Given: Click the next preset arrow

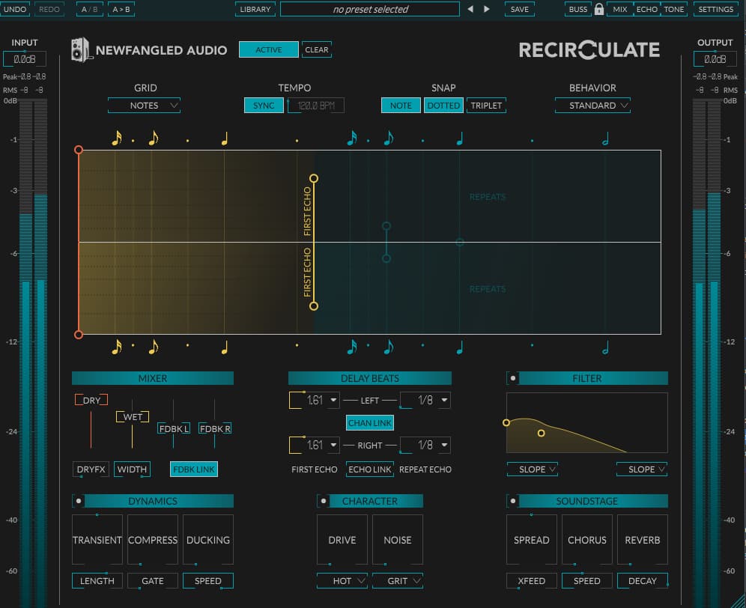Looking at the screenshot, I should pos(487,9).
